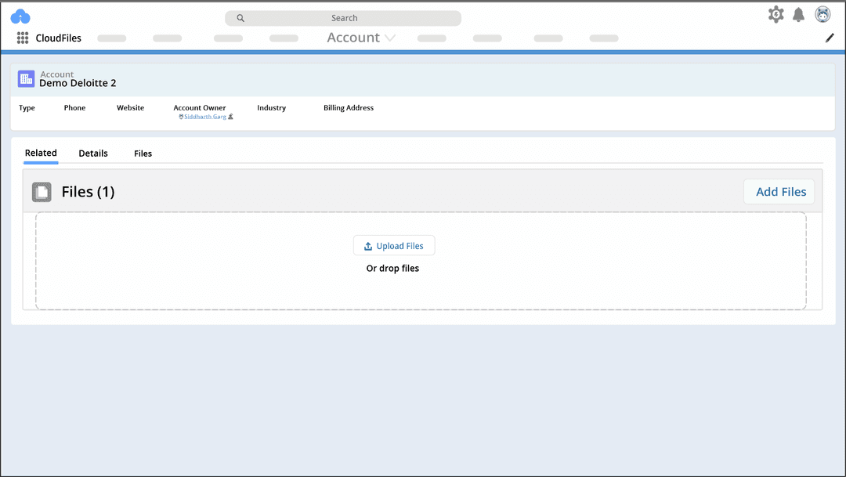The height and width of the screenshot is (477, 846).
Task: Open notifications using the bell icon
Action: coord(798,14)
